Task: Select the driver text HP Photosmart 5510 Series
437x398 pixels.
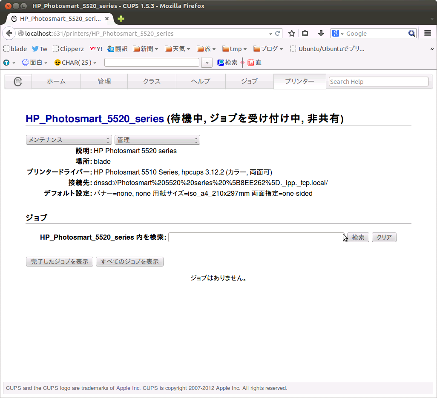Action: point(137,172)
